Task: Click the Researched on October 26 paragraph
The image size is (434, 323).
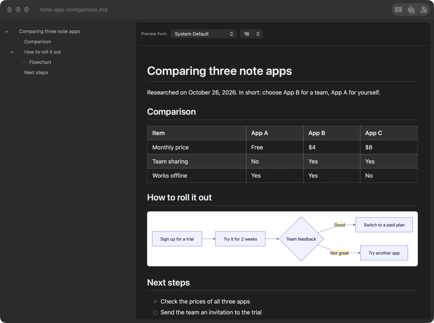Action: point(264,93)
